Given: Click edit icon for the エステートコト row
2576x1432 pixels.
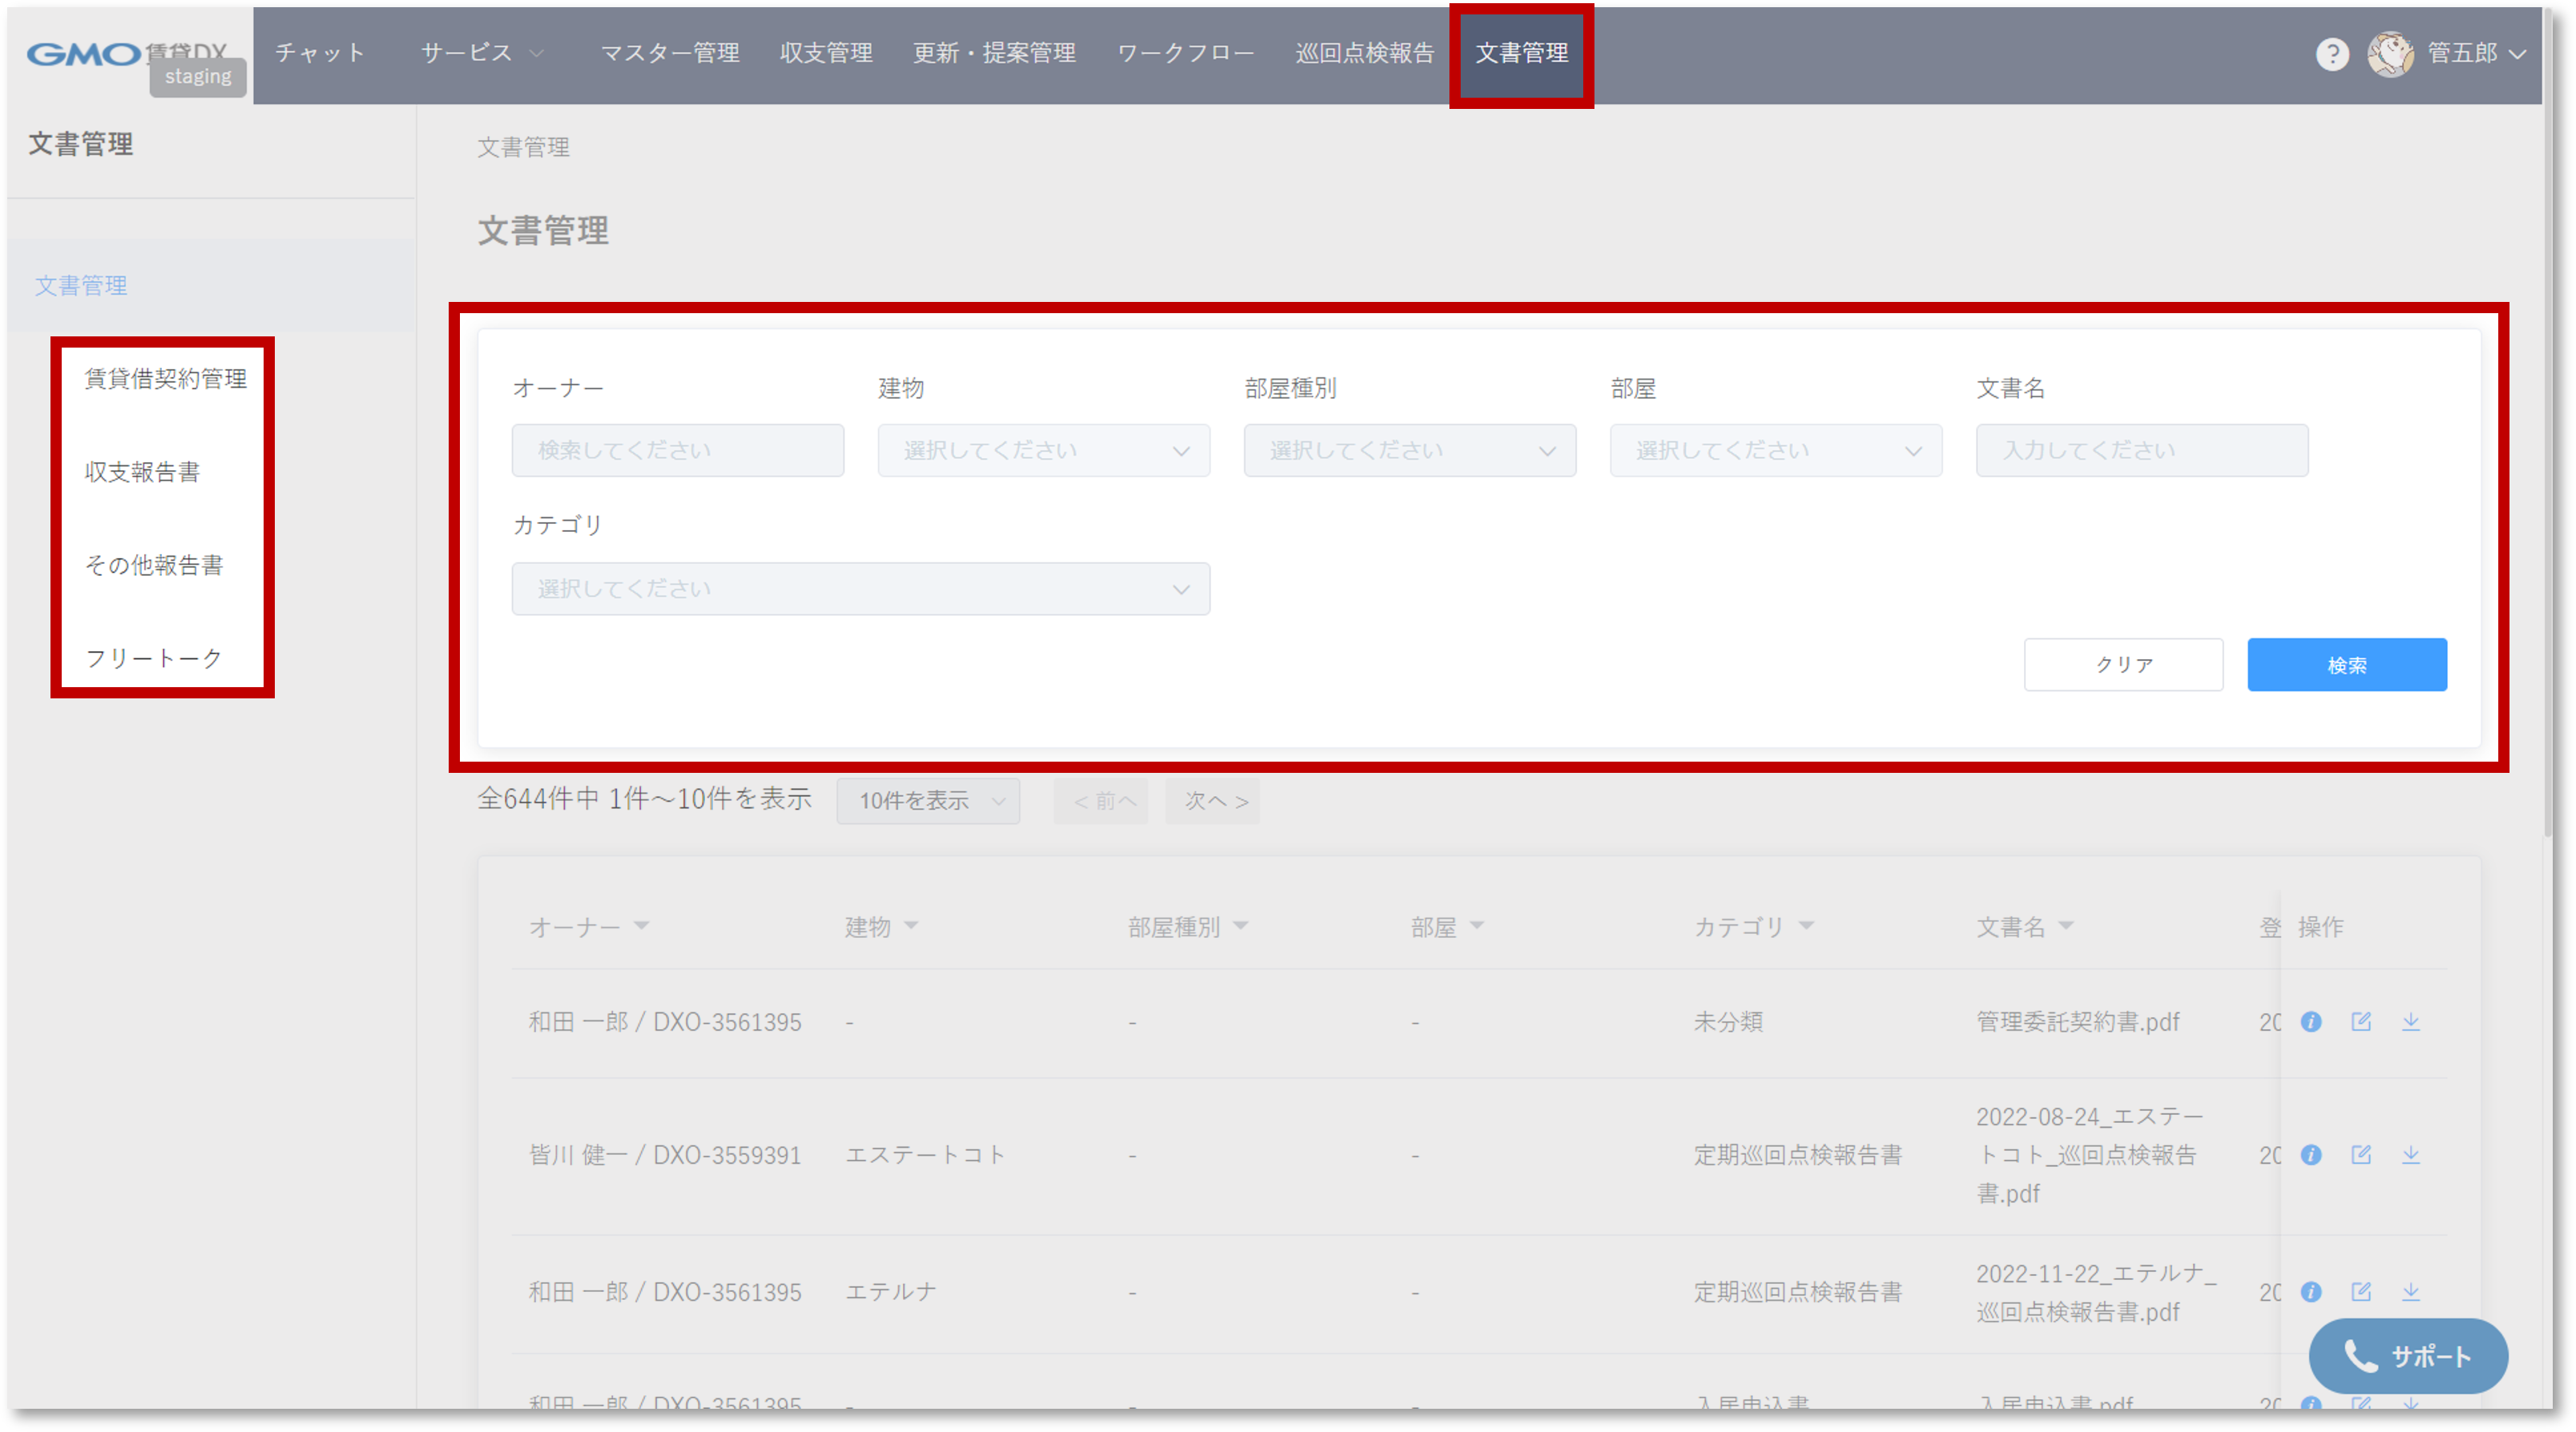Looking at the screenshot, I should (x=2361, y=1154).
